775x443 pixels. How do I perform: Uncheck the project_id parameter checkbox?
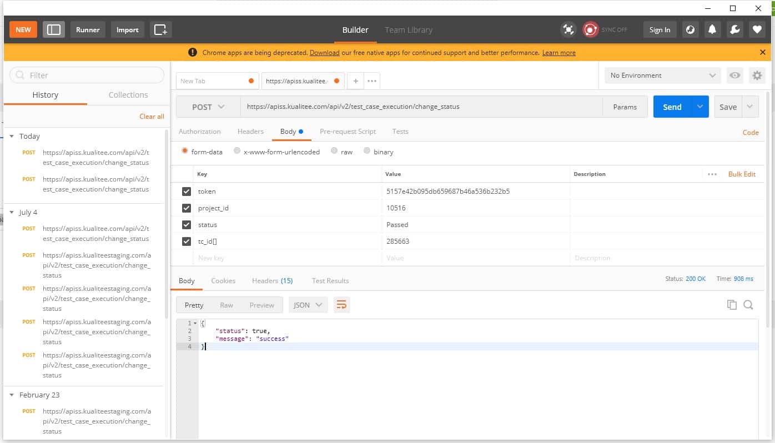point(187,208)
